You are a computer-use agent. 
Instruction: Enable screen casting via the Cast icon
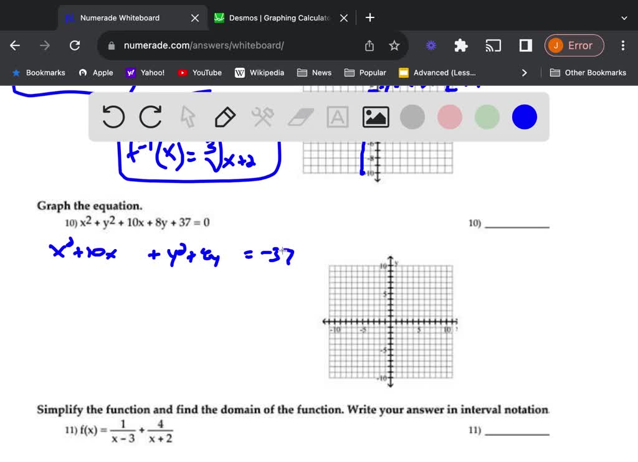pos(493,45)
